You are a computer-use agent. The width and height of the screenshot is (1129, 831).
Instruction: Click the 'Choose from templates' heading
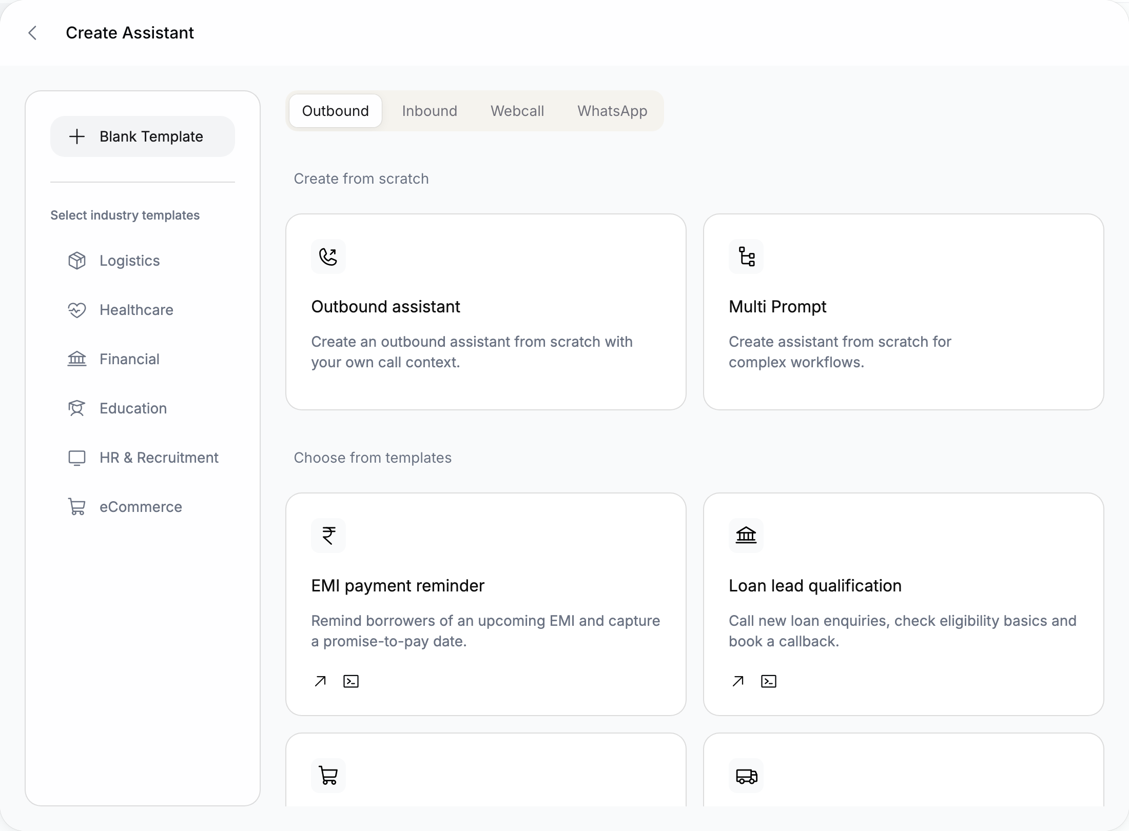pyautogui.click(x=373, y=458)
